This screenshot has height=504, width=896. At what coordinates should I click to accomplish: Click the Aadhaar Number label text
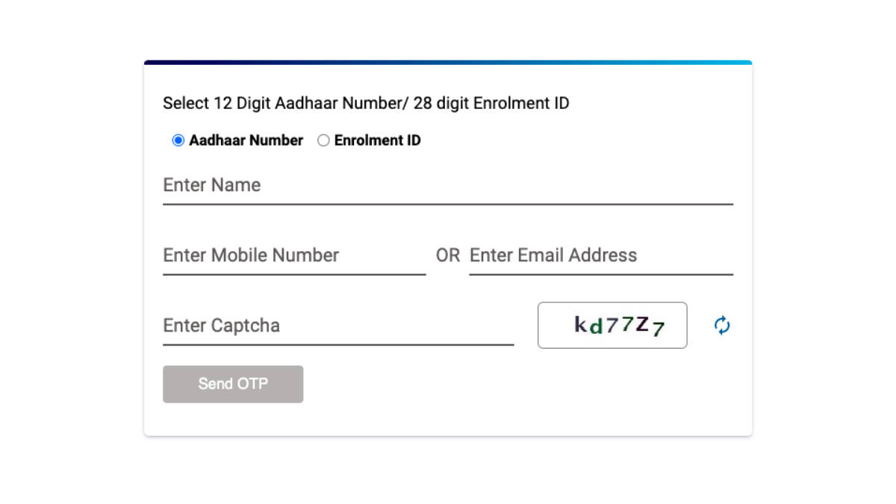tap(246, 140)
